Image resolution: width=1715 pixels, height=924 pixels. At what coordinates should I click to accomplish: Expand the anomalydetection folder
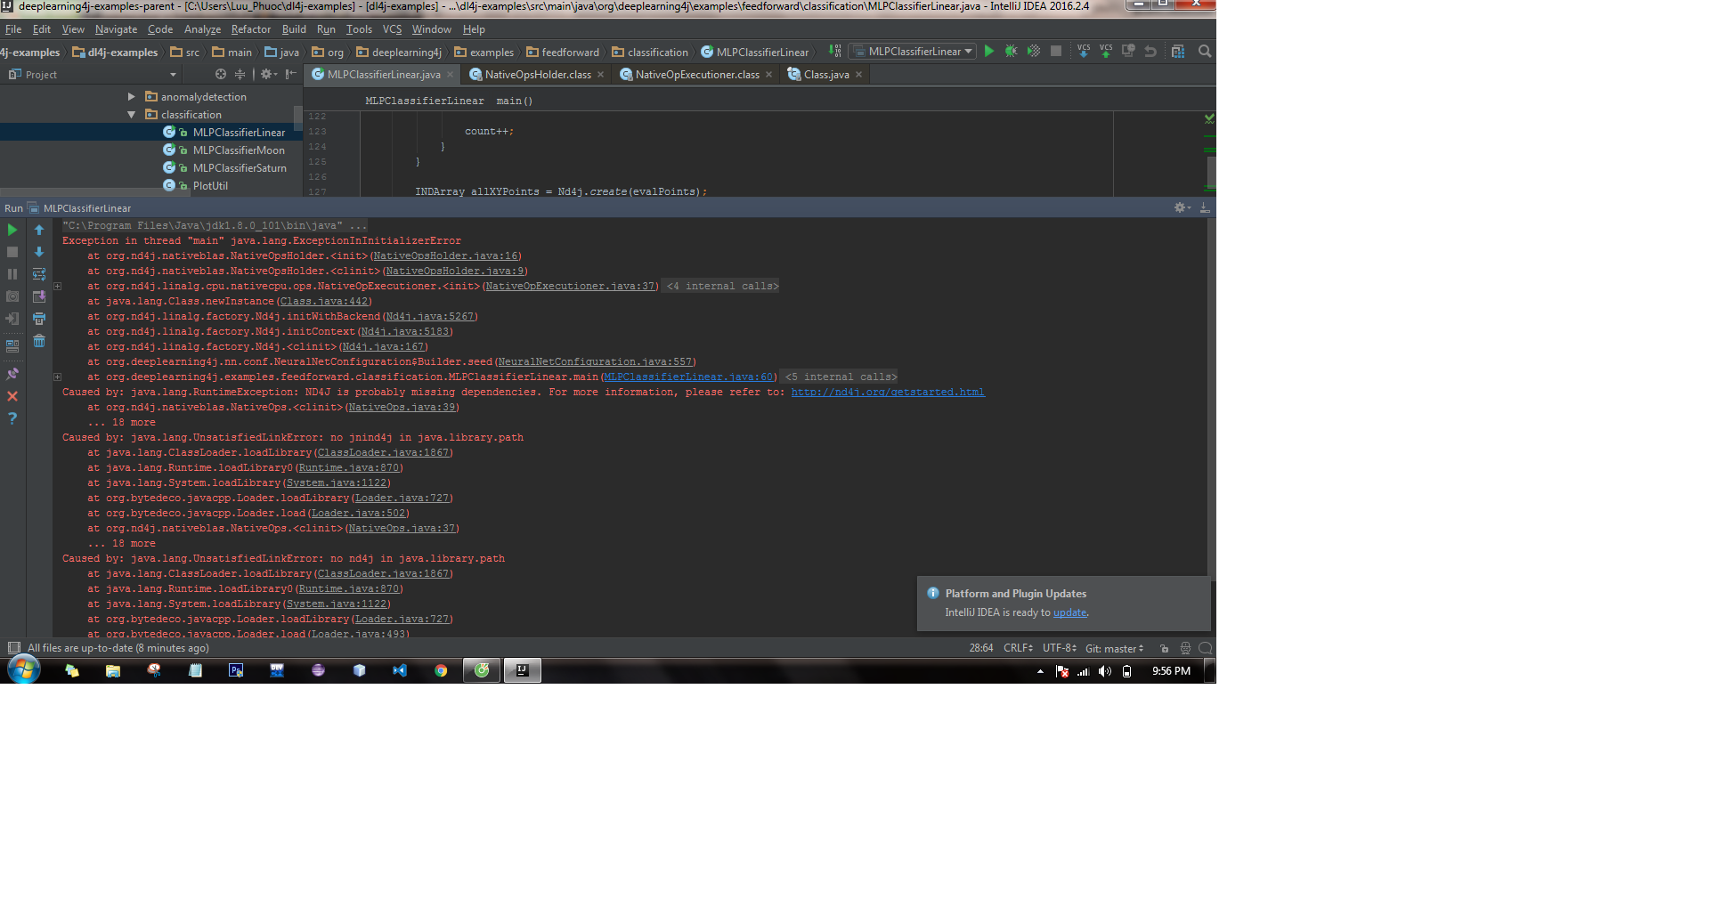[x=132, y=97]
